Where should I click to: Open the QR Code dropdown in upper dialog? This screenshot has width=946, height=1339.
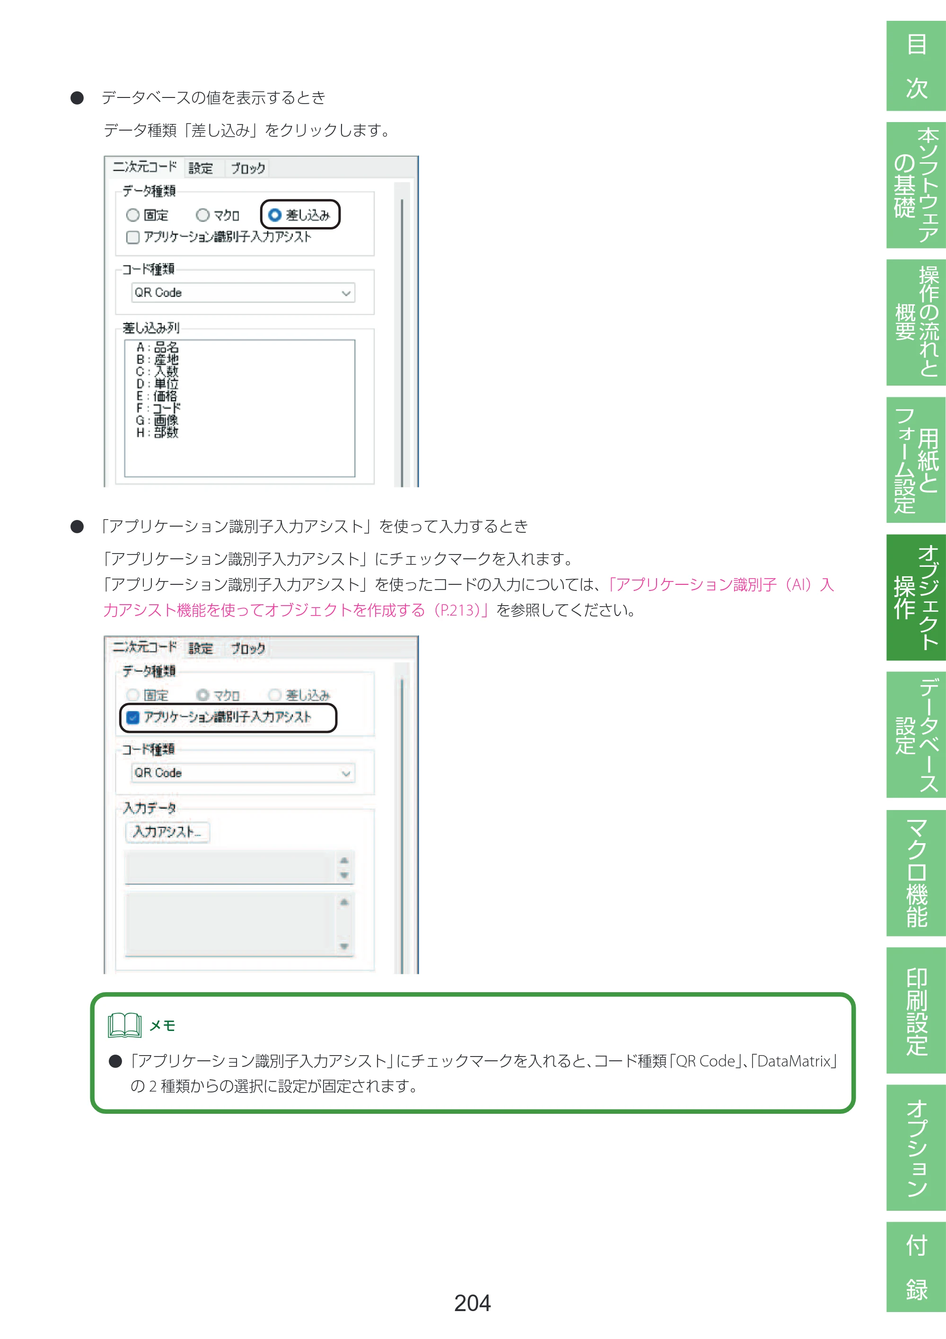243,293
